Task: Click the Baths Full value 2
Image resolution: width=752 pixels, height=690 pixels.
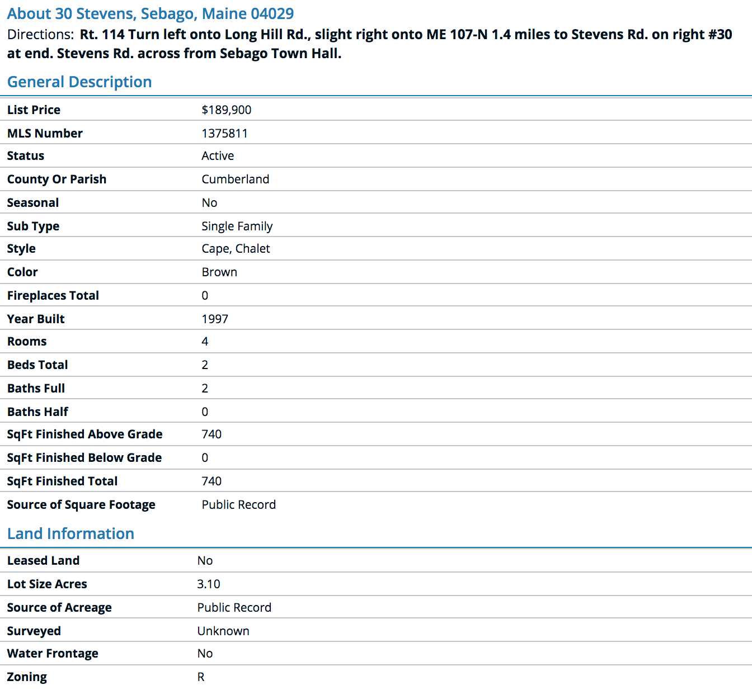Action: click(x=205, y=389)
